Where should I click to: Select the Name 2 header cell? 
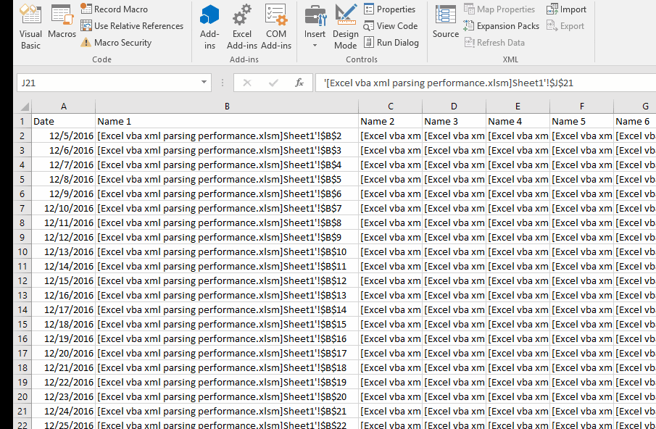coord(390,121)
